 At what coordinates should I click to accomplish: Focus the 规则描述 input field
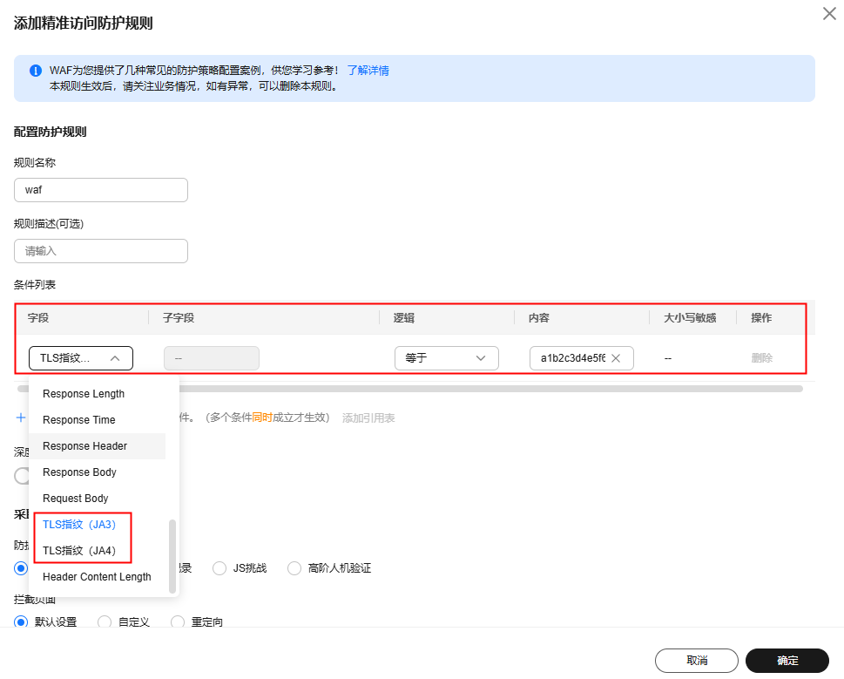point(101,251)
